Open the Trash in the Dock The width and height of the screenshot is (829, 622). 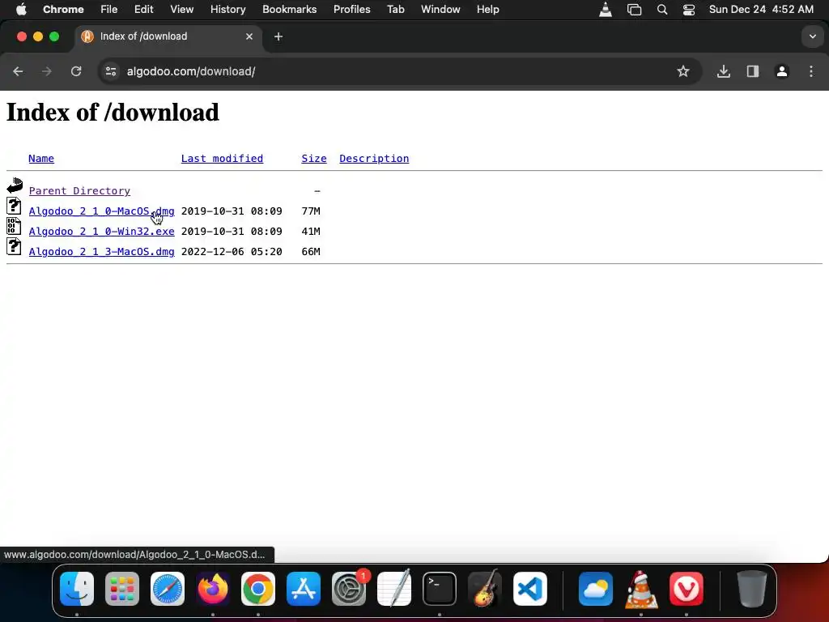752,589
